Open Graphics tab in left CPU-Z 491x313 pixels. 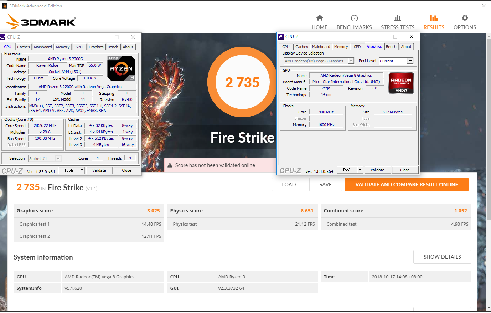[96, 47]
